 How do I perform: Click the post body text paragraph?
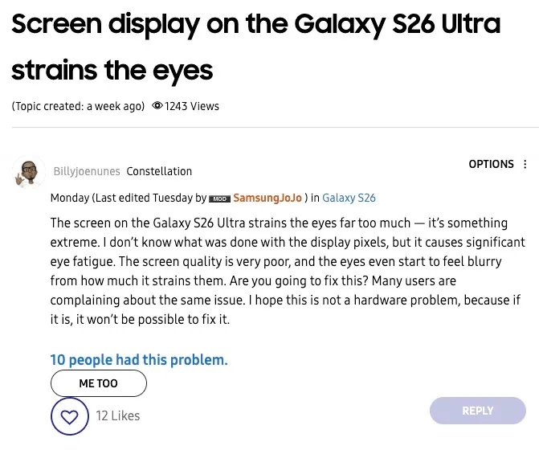pyautogui.click(x=288, y=272)
